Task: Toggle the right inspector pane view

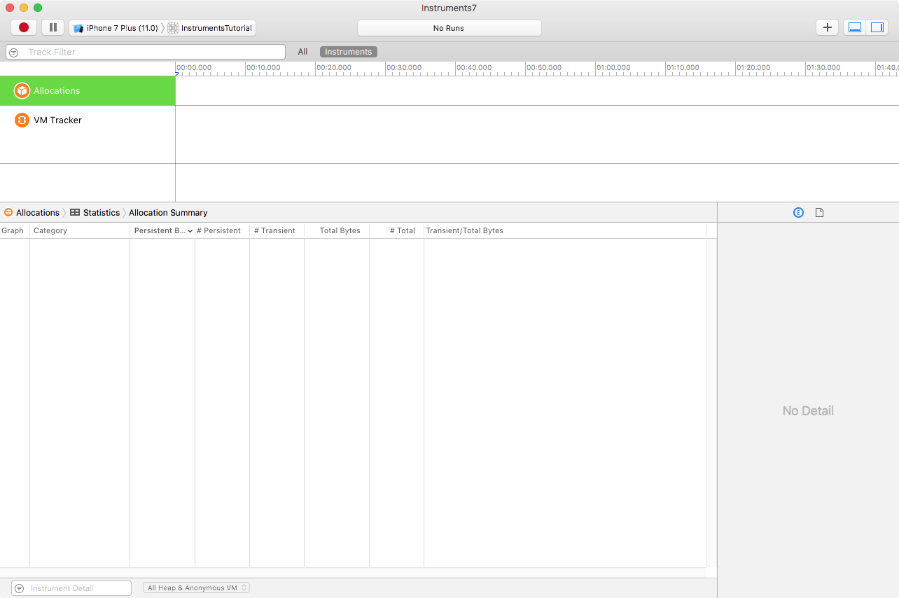Action: point(877,27)
